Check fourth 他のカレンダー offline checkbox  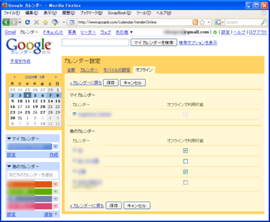point(185,182)
